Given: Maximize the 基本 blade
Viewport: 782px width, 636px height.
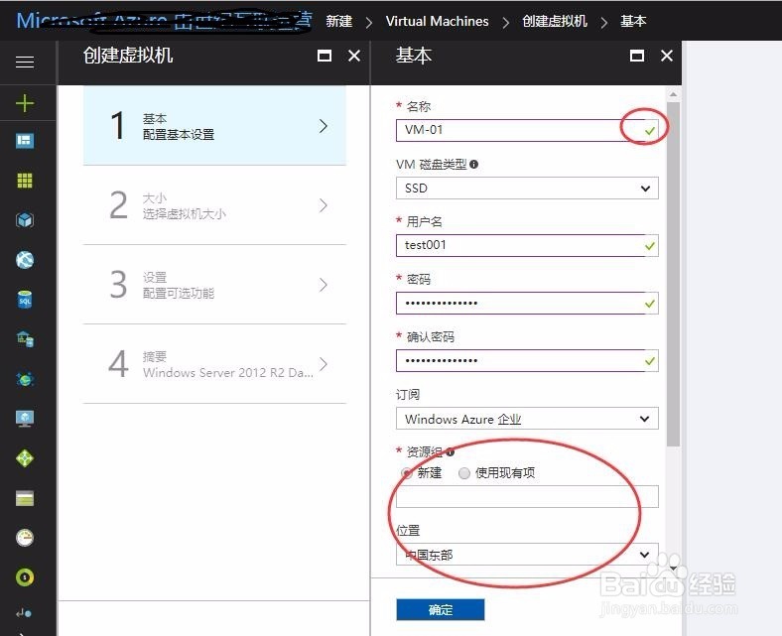Looking at the screenshot, I should (637, 56).
